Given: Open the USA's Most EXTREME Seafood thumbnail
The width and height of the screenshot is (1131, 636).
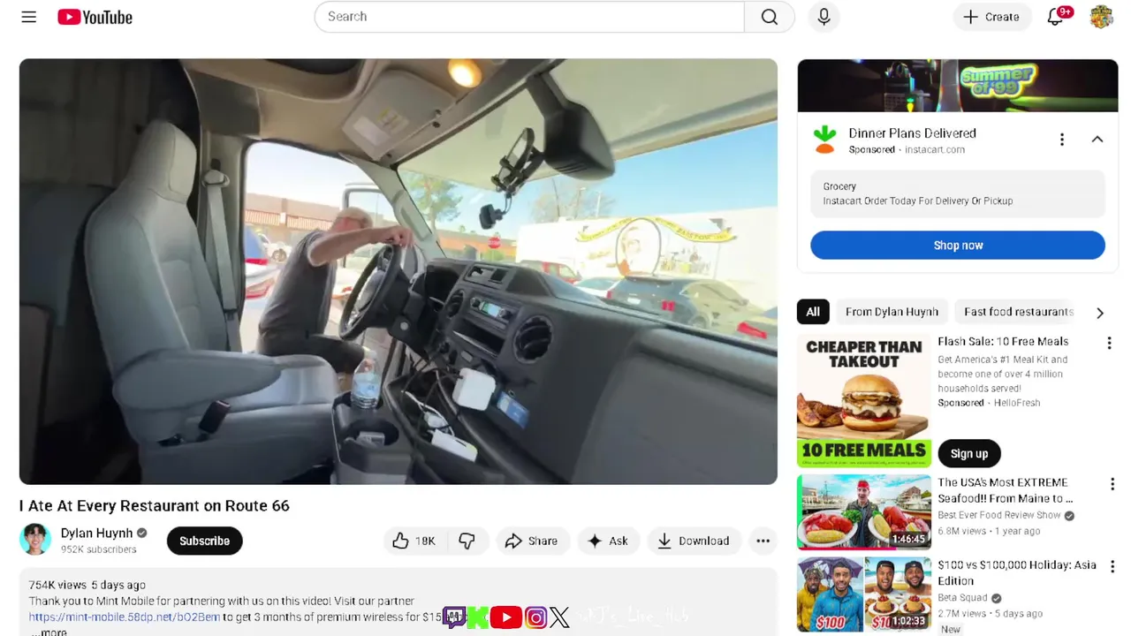Looking at the screenshot, I should 864,512.
